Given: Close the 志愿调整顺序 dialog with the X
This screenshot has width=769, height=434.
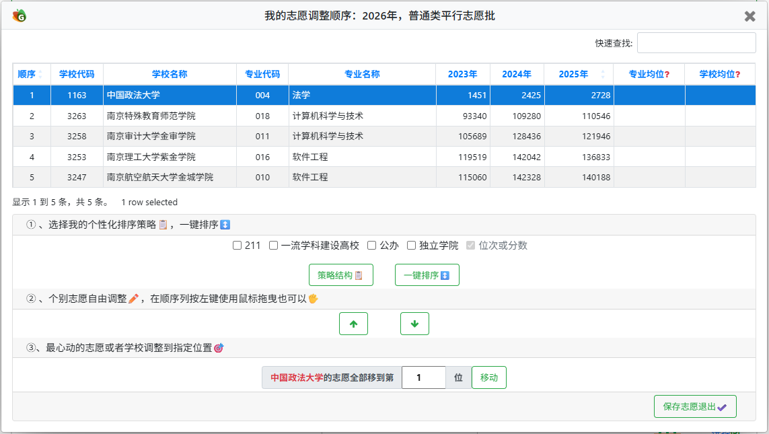Looking at the screenshot, I should pyautogui.click(x=749, y=16).
